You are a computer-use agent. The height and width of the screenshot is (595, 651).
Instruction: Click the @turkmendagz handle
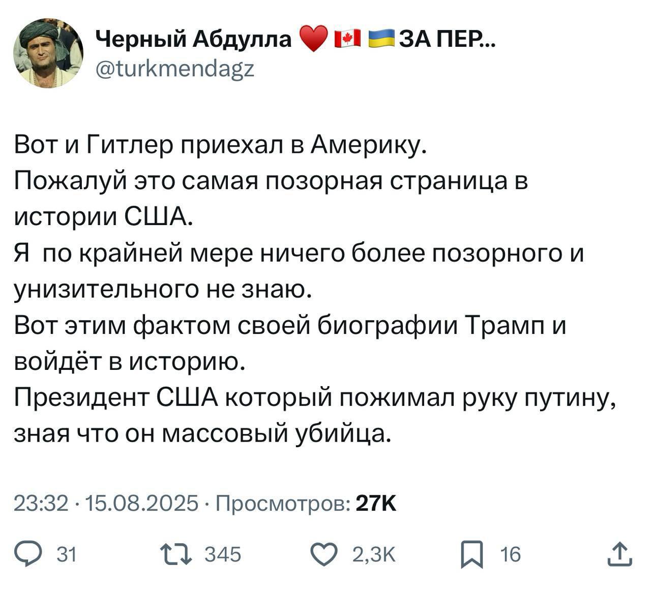(x=174, y=68)
